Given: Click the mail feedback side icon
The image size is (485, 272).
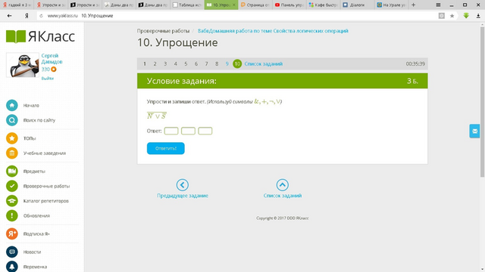Looking at the screenshot, I should click(x=474, y=131).
